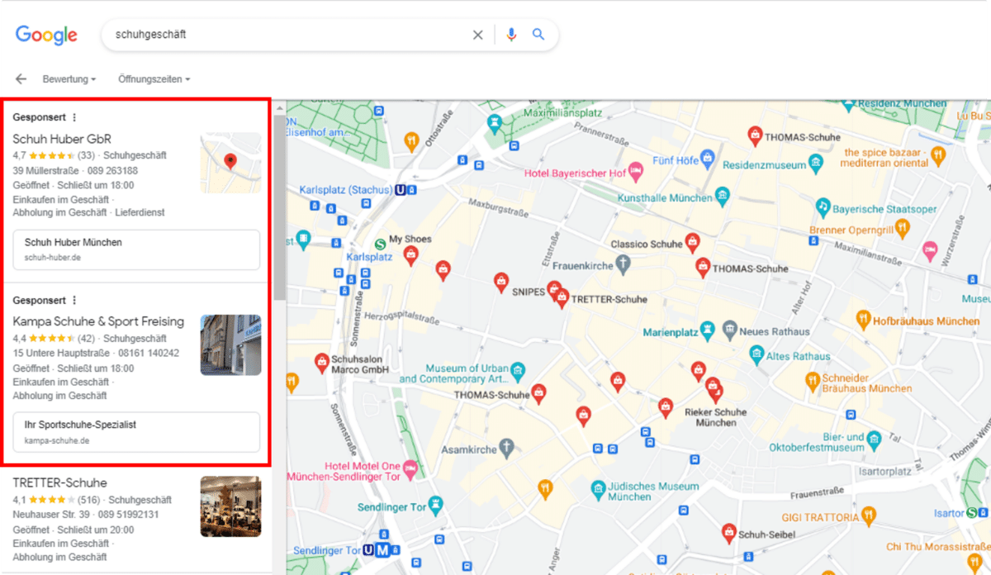Click the Schuh Huber map thumbnail
Screen dimensions: 991x575
pos(230,163)
